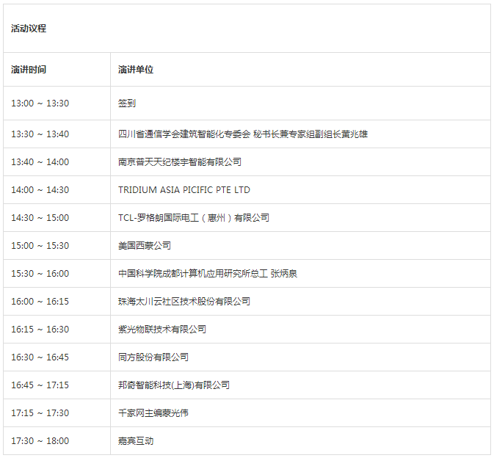Select the TCL-罗格朗国际电工 company entry

click(194, 218)
